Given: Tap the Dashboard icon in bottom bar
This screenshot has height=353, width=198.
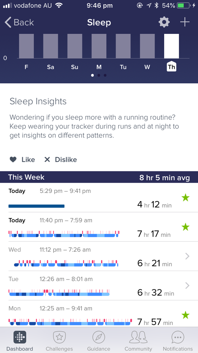Looking at the screenshot, I should tap(20, 337).
